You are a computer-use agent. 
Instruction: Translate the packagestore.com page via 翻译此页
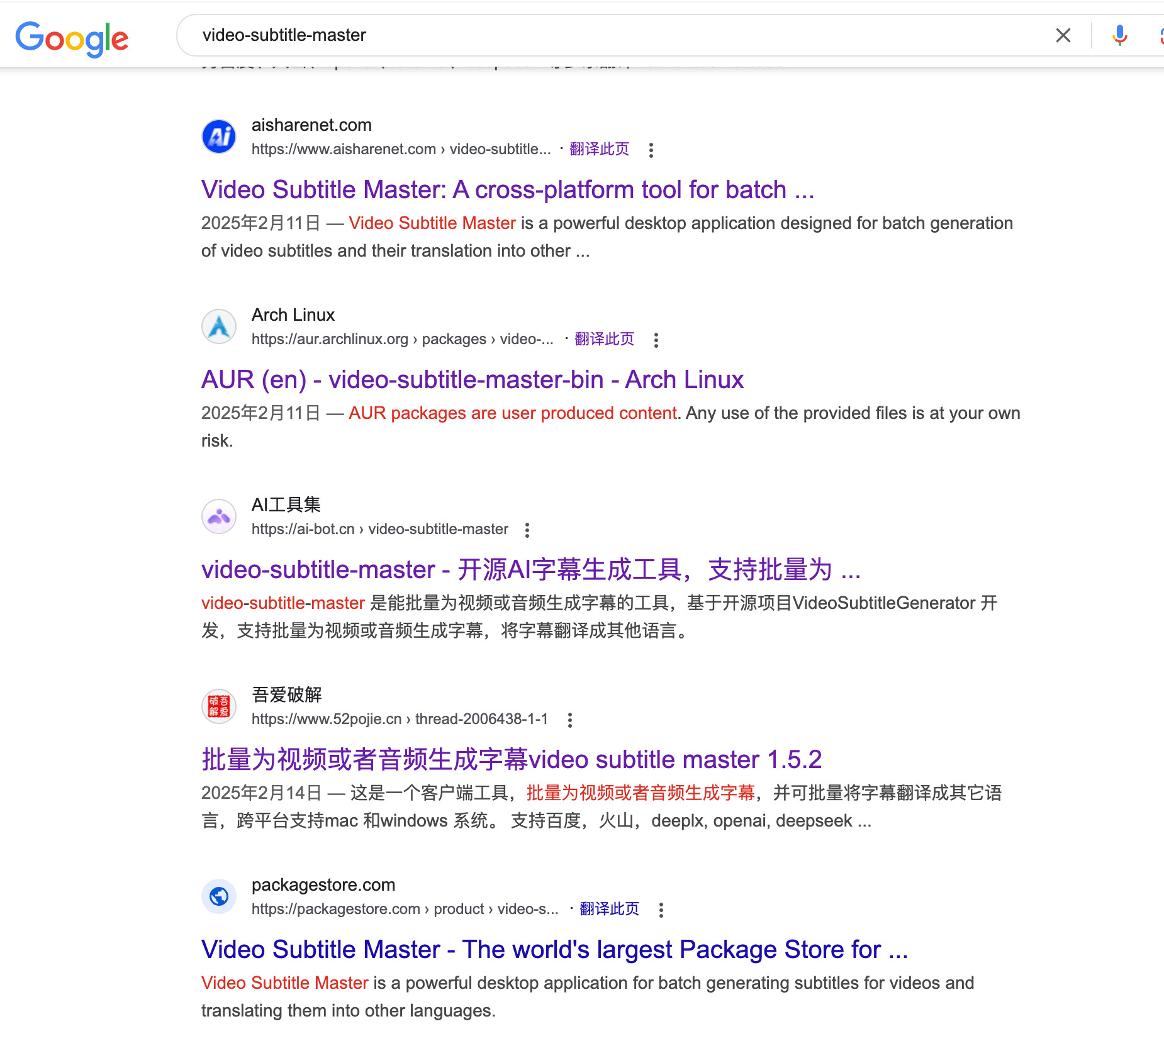[609, 909]
